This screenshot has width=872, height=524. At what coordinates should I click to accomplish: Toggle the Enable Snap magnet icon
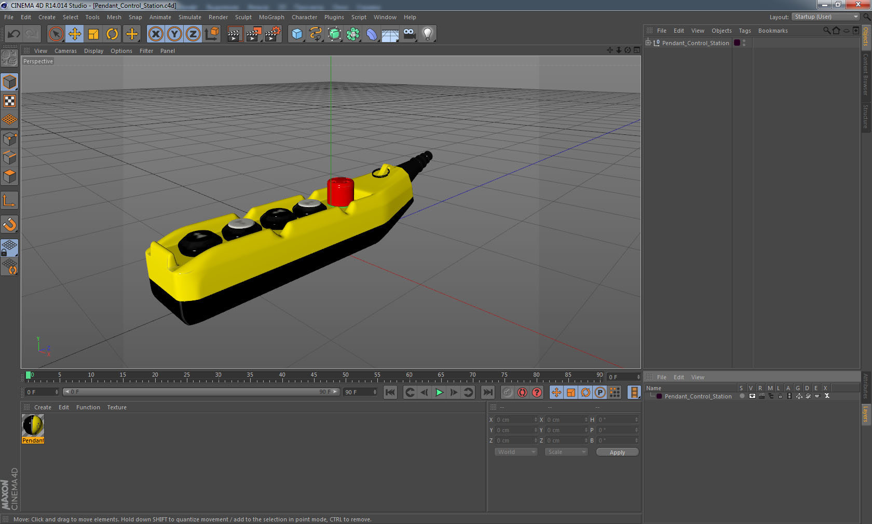(9, 224)
